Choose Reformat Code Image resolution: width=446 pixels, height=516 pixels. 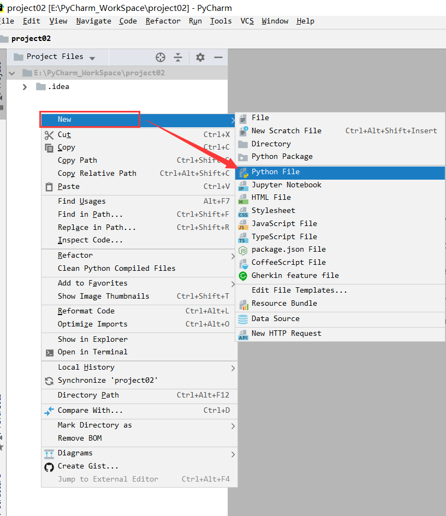139,311
